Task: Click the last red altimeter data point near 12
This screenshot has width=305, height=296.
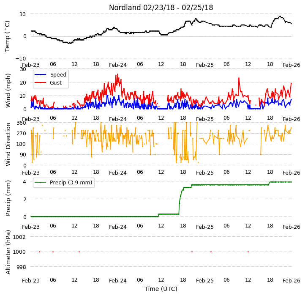Action: [x=248, y=252]
